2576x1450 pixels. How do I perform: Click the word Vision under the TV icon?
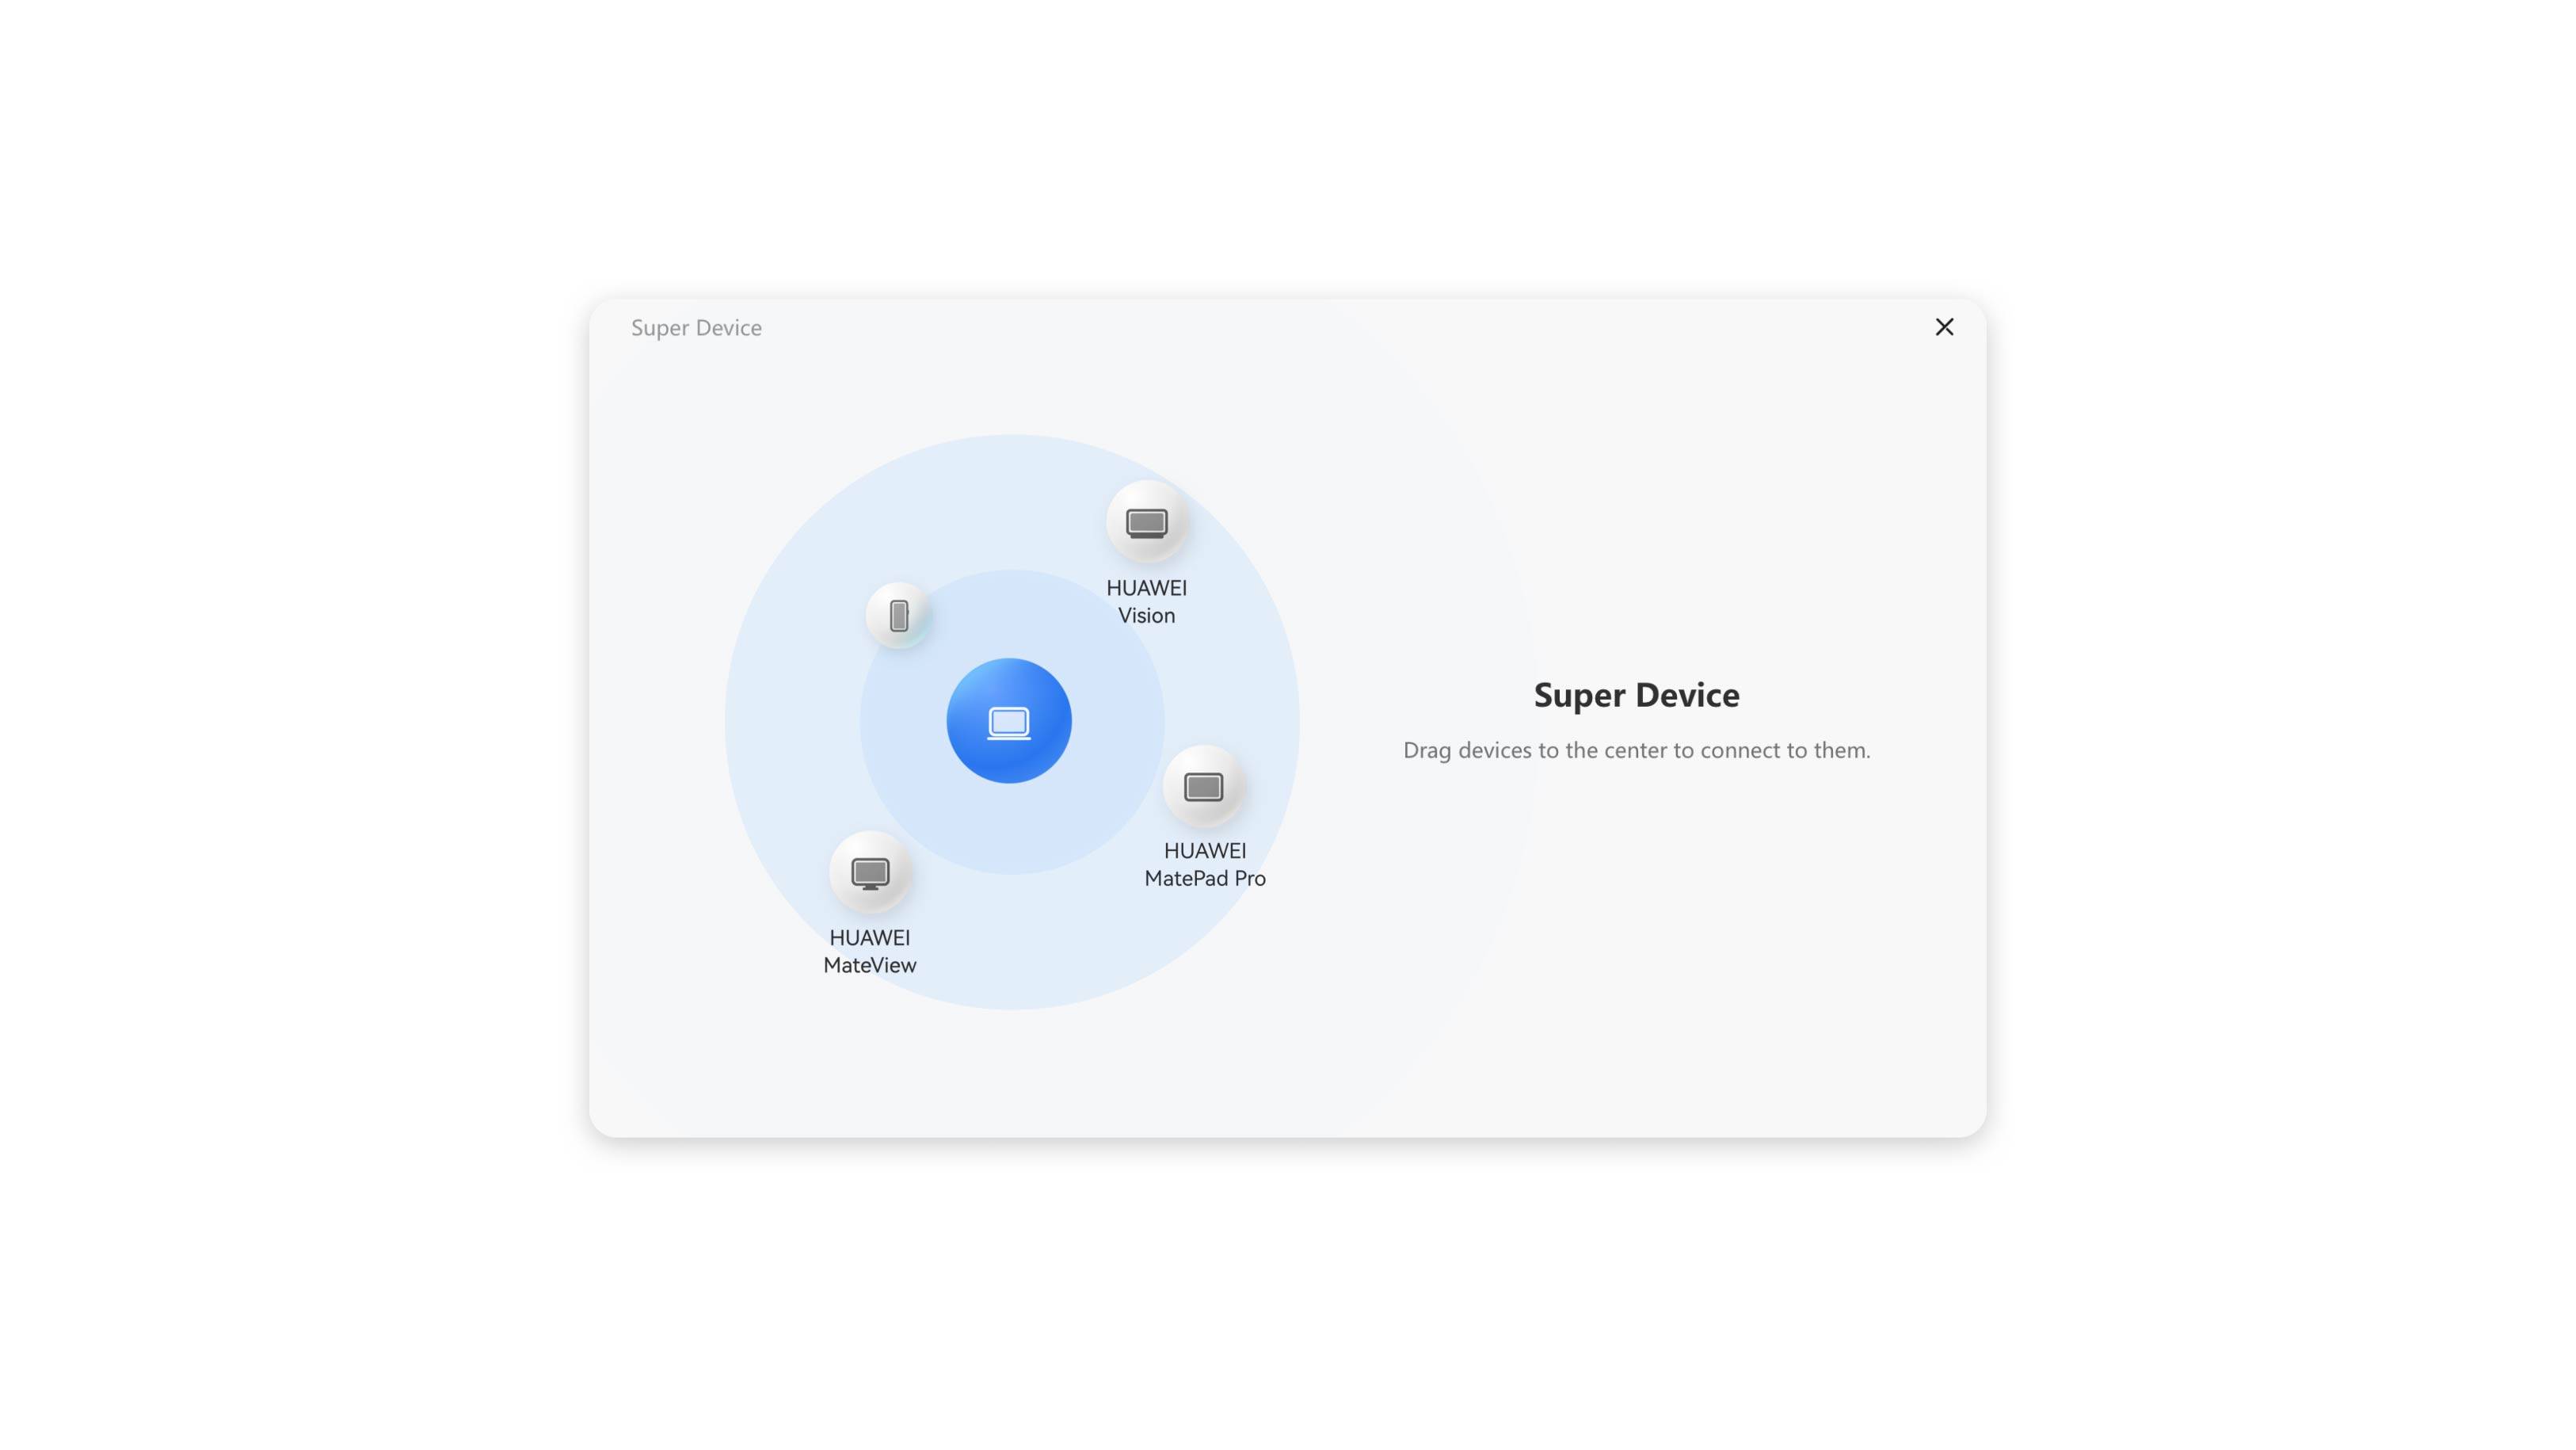click(x=1146, y=616)
